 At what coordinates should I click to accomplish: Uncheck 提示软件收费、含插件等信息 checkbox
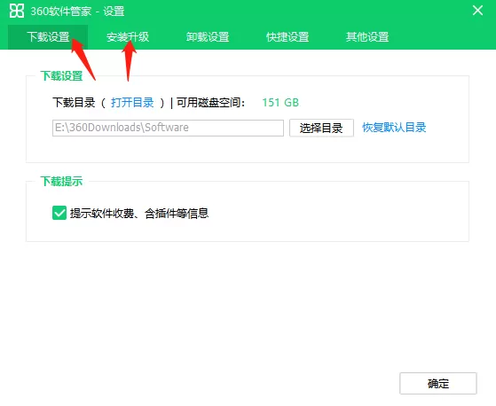click(x=59, y=213)
